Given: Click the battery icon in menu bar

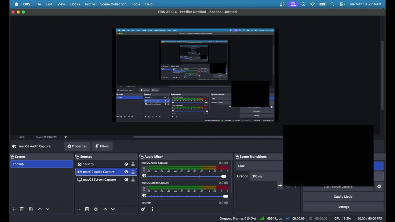Looking at the screenshot, I should [x=322, y=4].
